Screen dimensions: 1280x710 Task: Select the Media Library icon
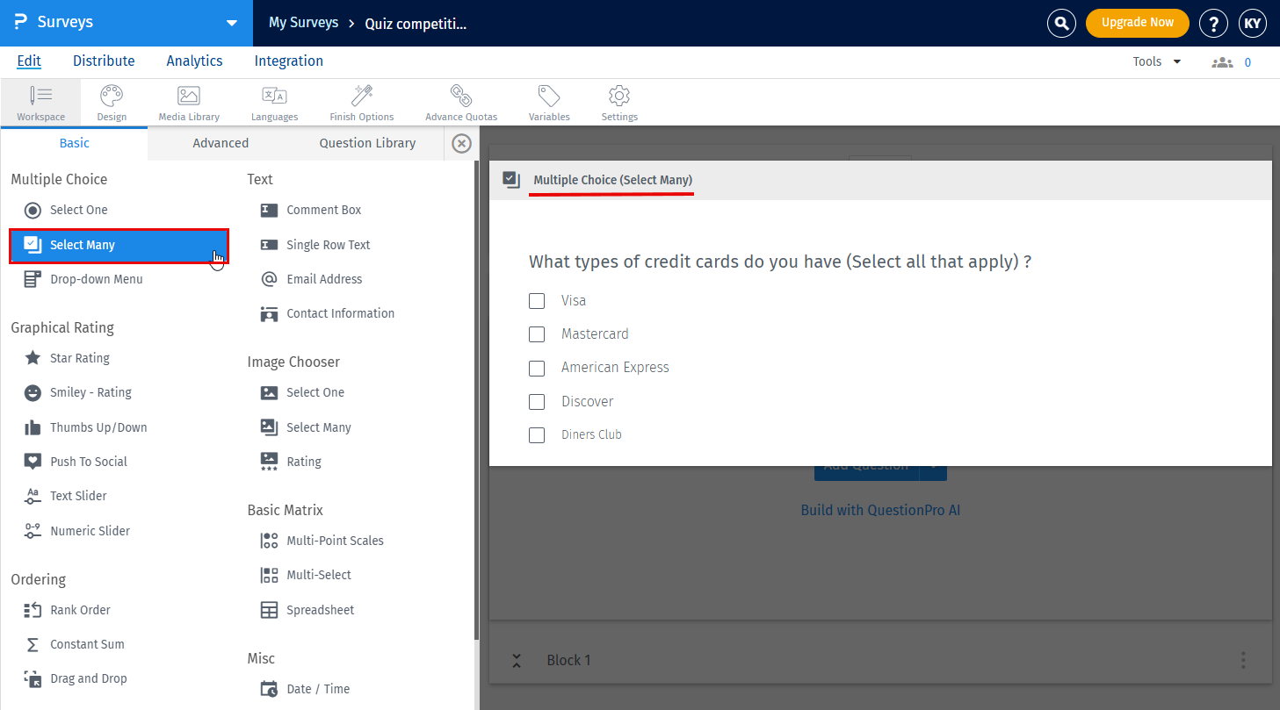tap(188, 101)
